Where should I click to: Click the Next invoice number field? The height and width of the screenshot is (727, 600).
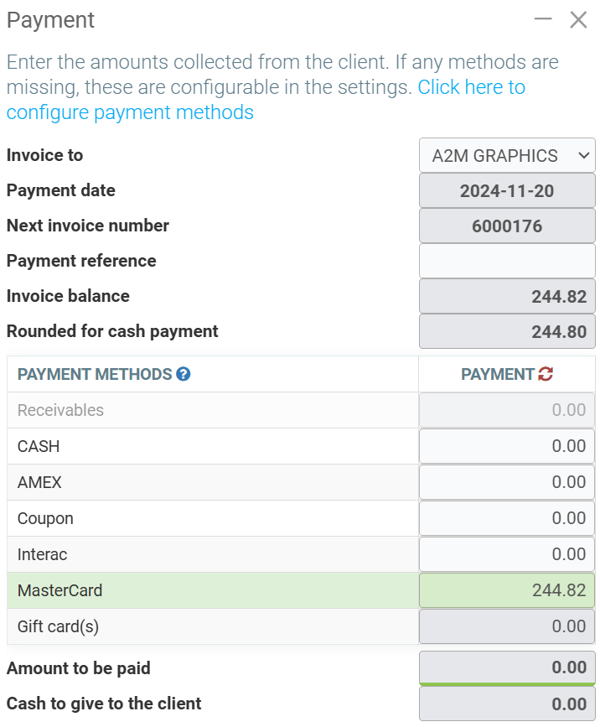(x=507, y=226)
